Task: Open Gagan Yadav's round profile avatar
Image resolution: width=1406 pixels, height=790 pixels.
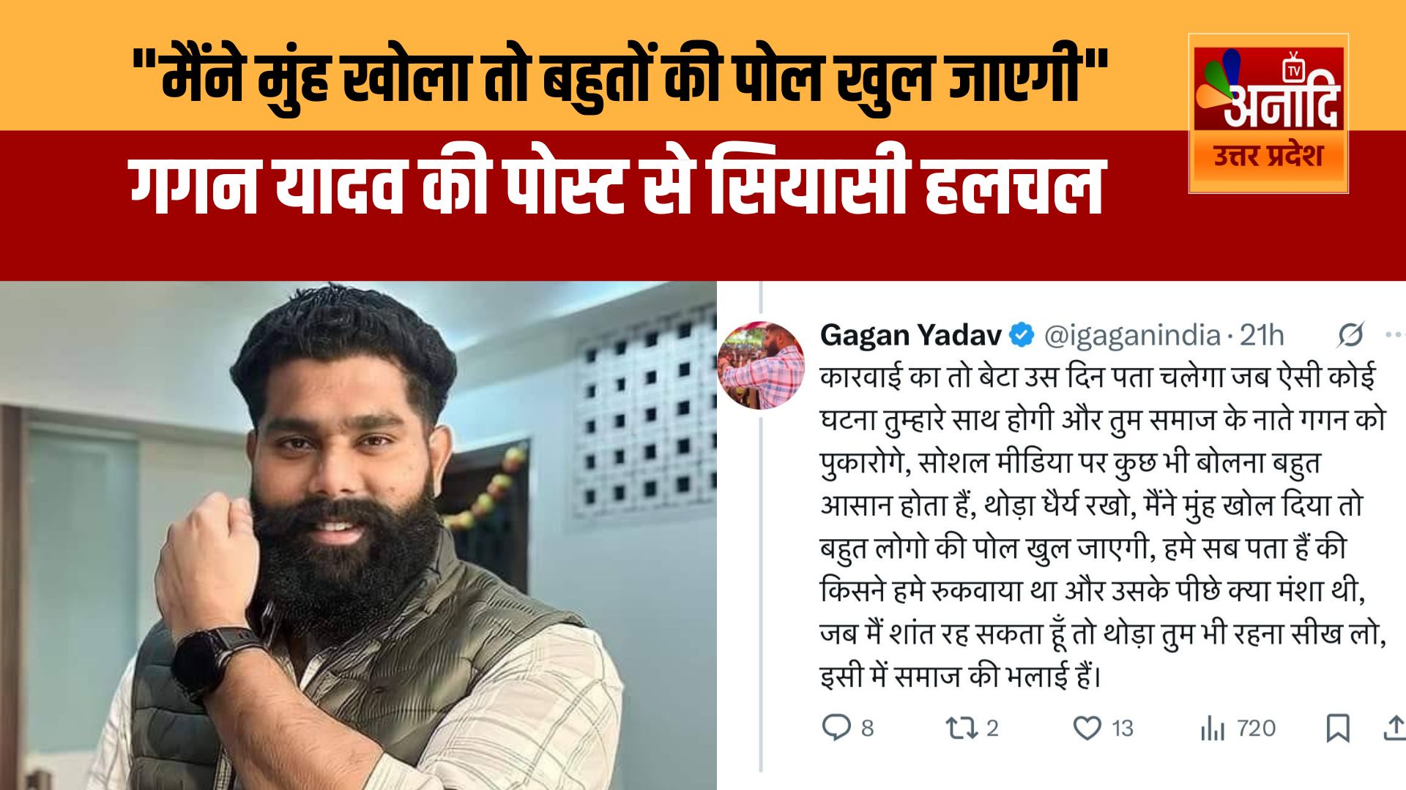Action: tap(762, 364)
